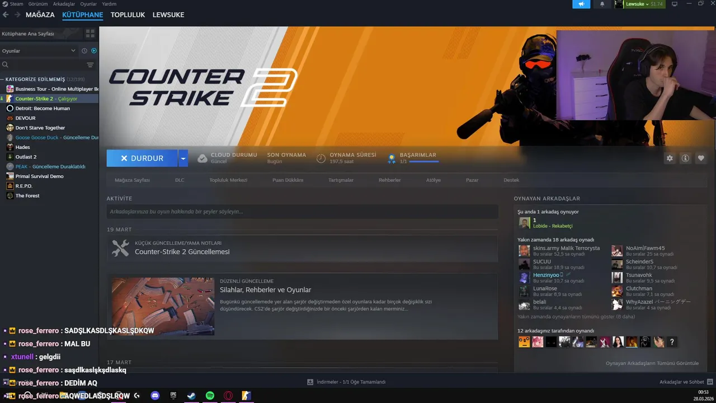Open Counter-Strike 2 settings gear
The image size is (716, 403).
pyautogui.click(x=670, y=158)
